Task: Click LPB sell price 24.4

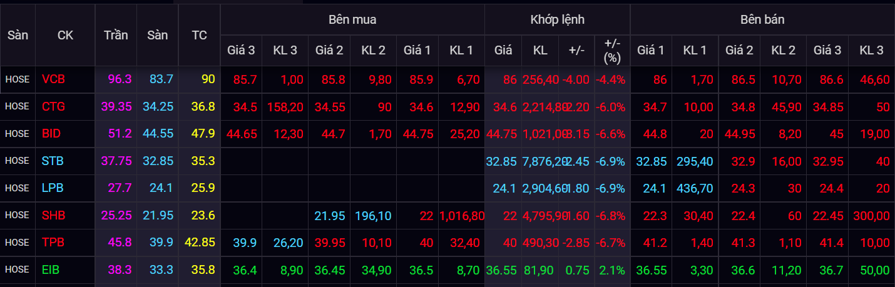Action: (x=832, y=188)
